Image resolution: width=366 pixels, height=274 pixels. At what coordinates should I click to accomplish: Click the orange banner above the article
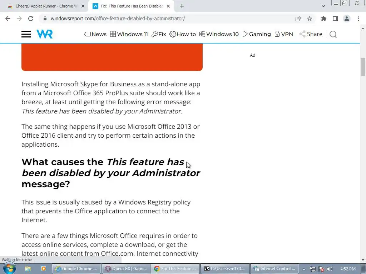click(x=112, y=57)
